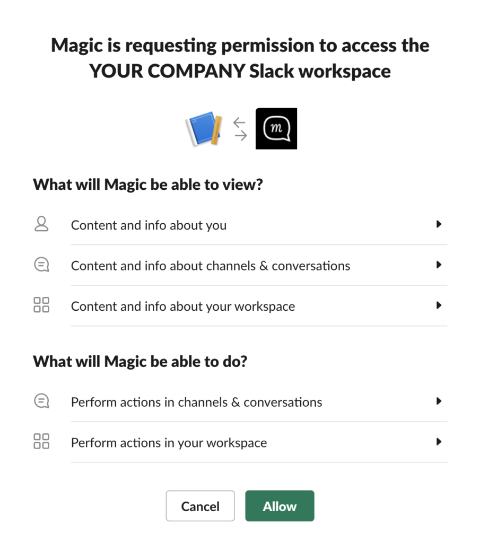The image size is (488, 543).
Task: Click chat bubble icon for performing channel actions
Action: coord(41,401)
